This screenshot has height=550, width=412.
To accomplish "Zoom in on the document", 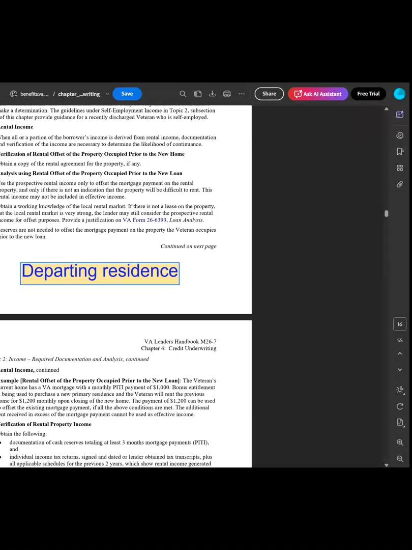I will pos(400,443).
